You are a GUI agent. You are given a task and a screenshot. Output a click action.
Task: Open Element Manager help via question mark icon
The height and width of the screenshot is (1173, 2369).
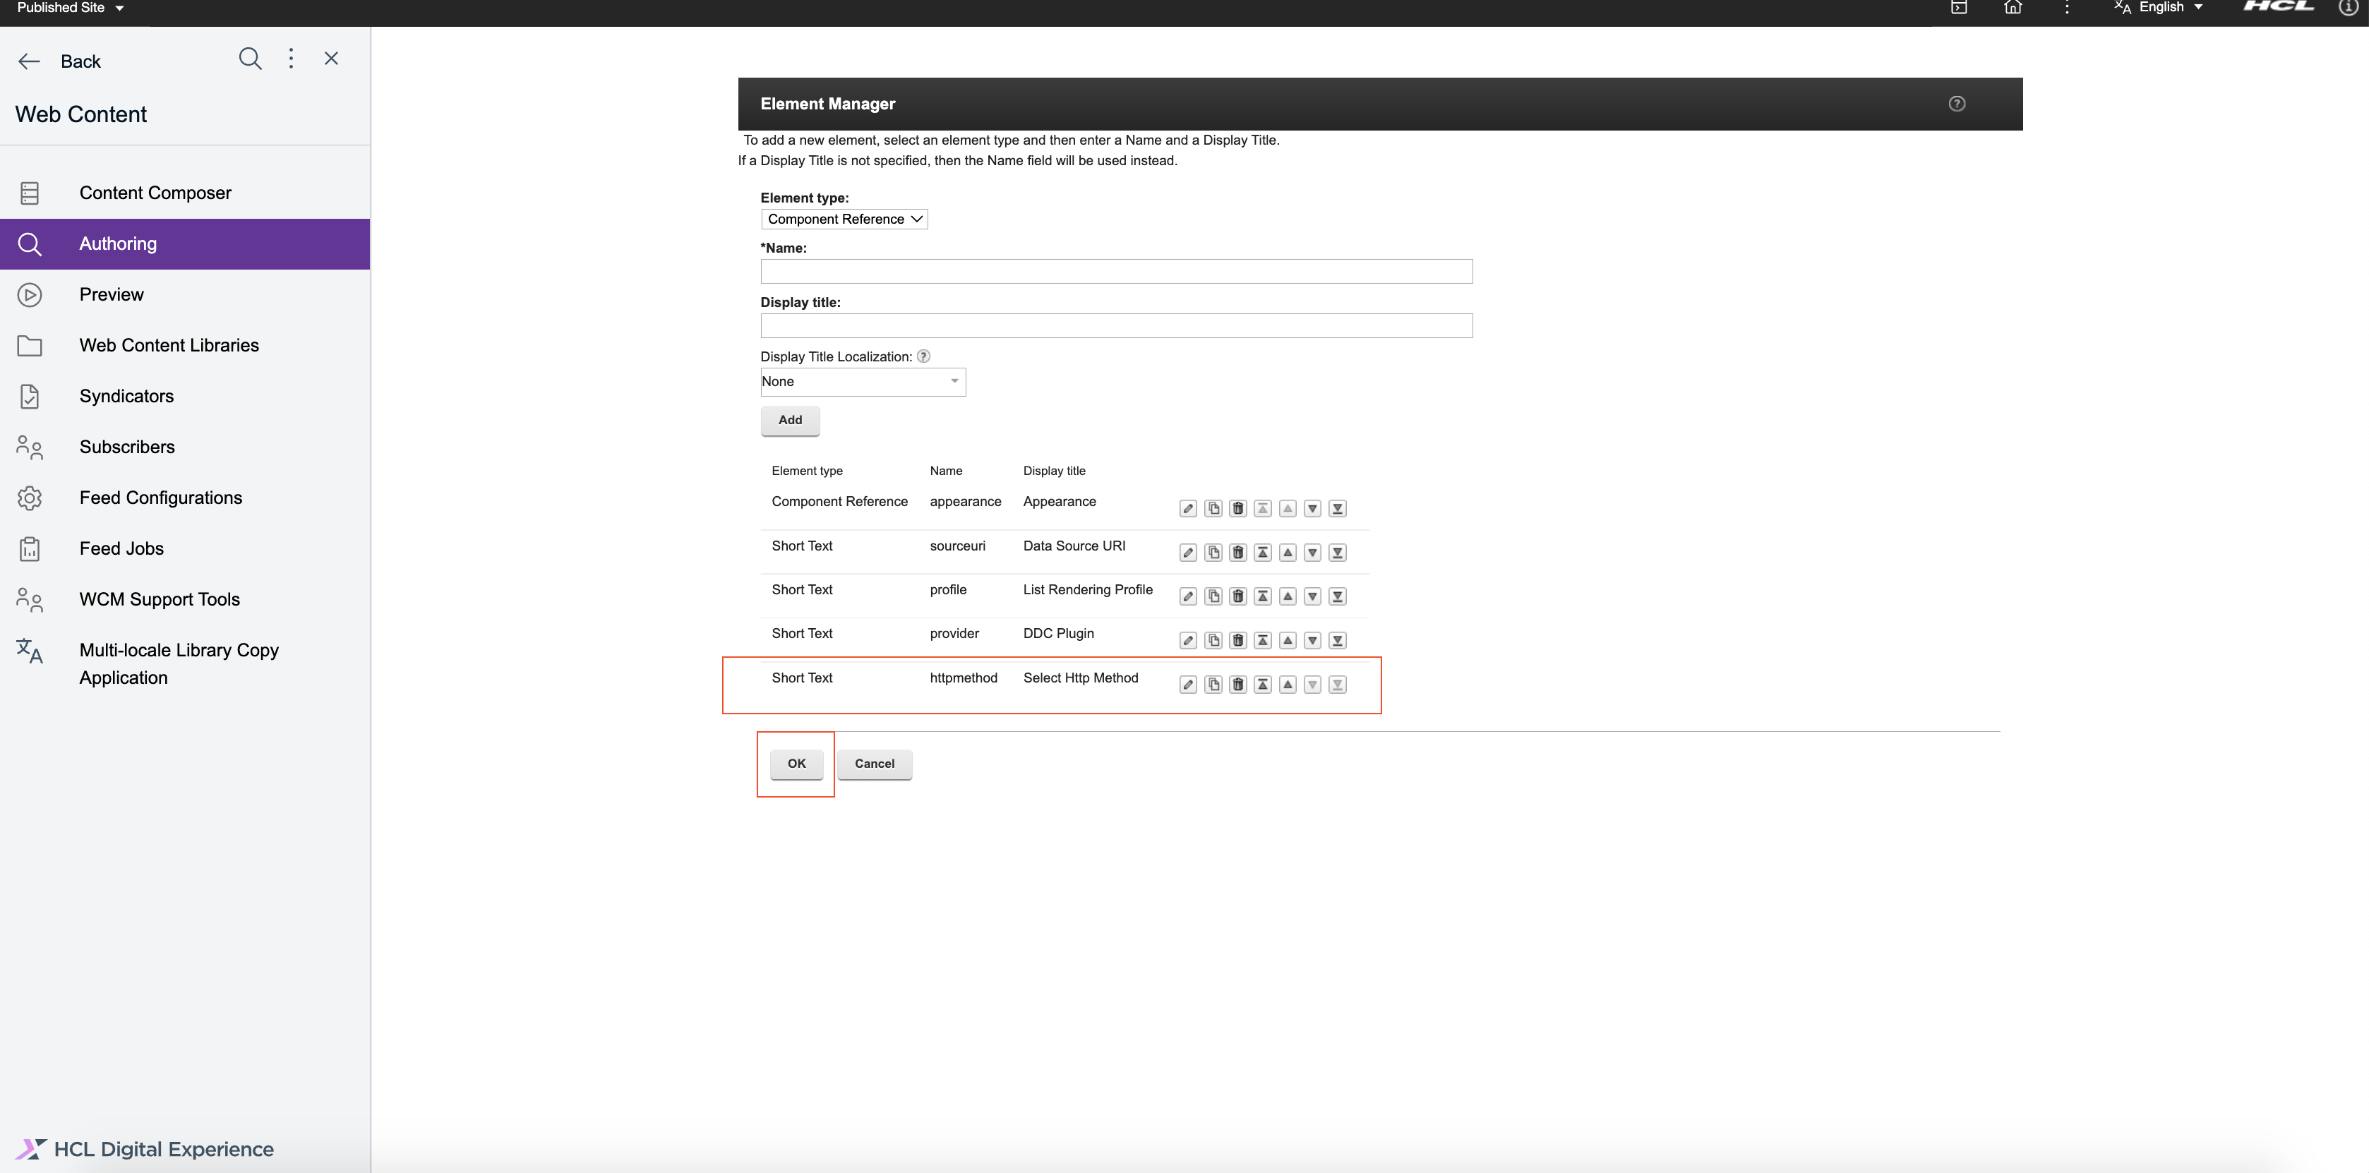click(1957, 104)
